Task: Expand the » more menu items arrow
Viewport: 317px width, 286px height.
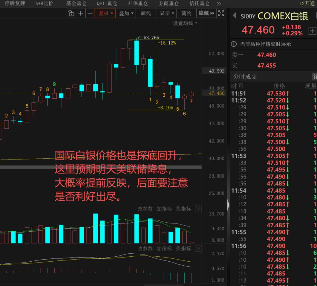Action: point(218,4)
